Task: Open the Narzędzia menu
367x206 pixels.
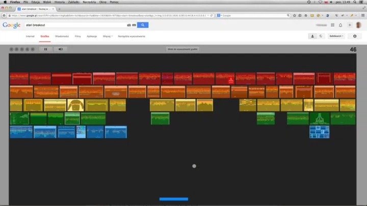Action: pyautogui.click(x=89, y=2)
